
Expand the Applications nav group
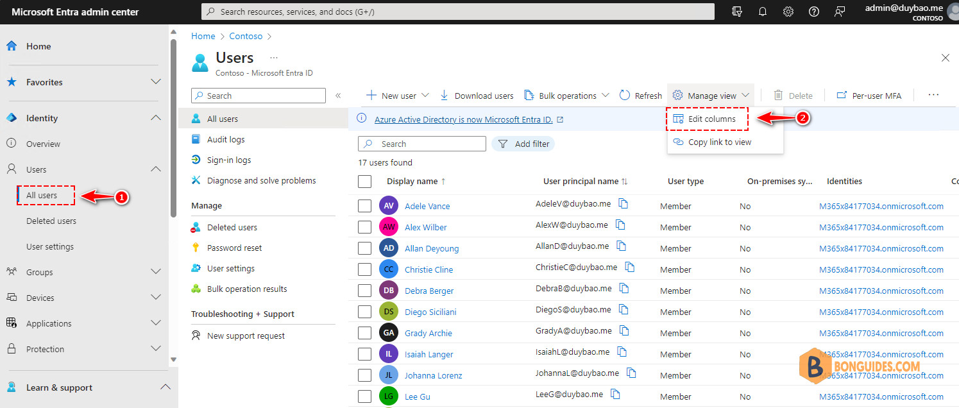(x=155, y=323)
